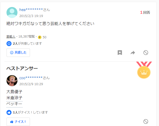The width and height of the screenshot is (159, 126).
Task: Click the 共感した button
Action: click(18, 53)
